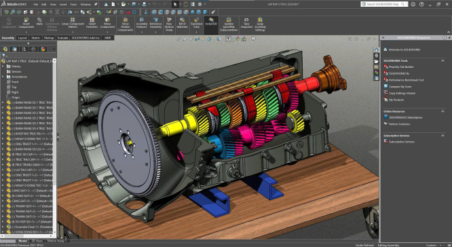Switch to the Model bottom tab
452x247 pixels.
coord(22,241)
